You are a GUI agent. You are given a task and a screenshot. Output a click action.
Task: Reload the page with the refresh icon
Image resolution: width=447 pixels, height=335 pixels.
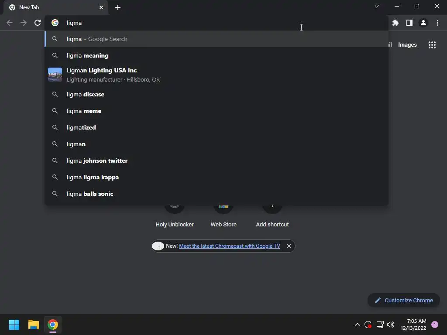pos(38,23)
